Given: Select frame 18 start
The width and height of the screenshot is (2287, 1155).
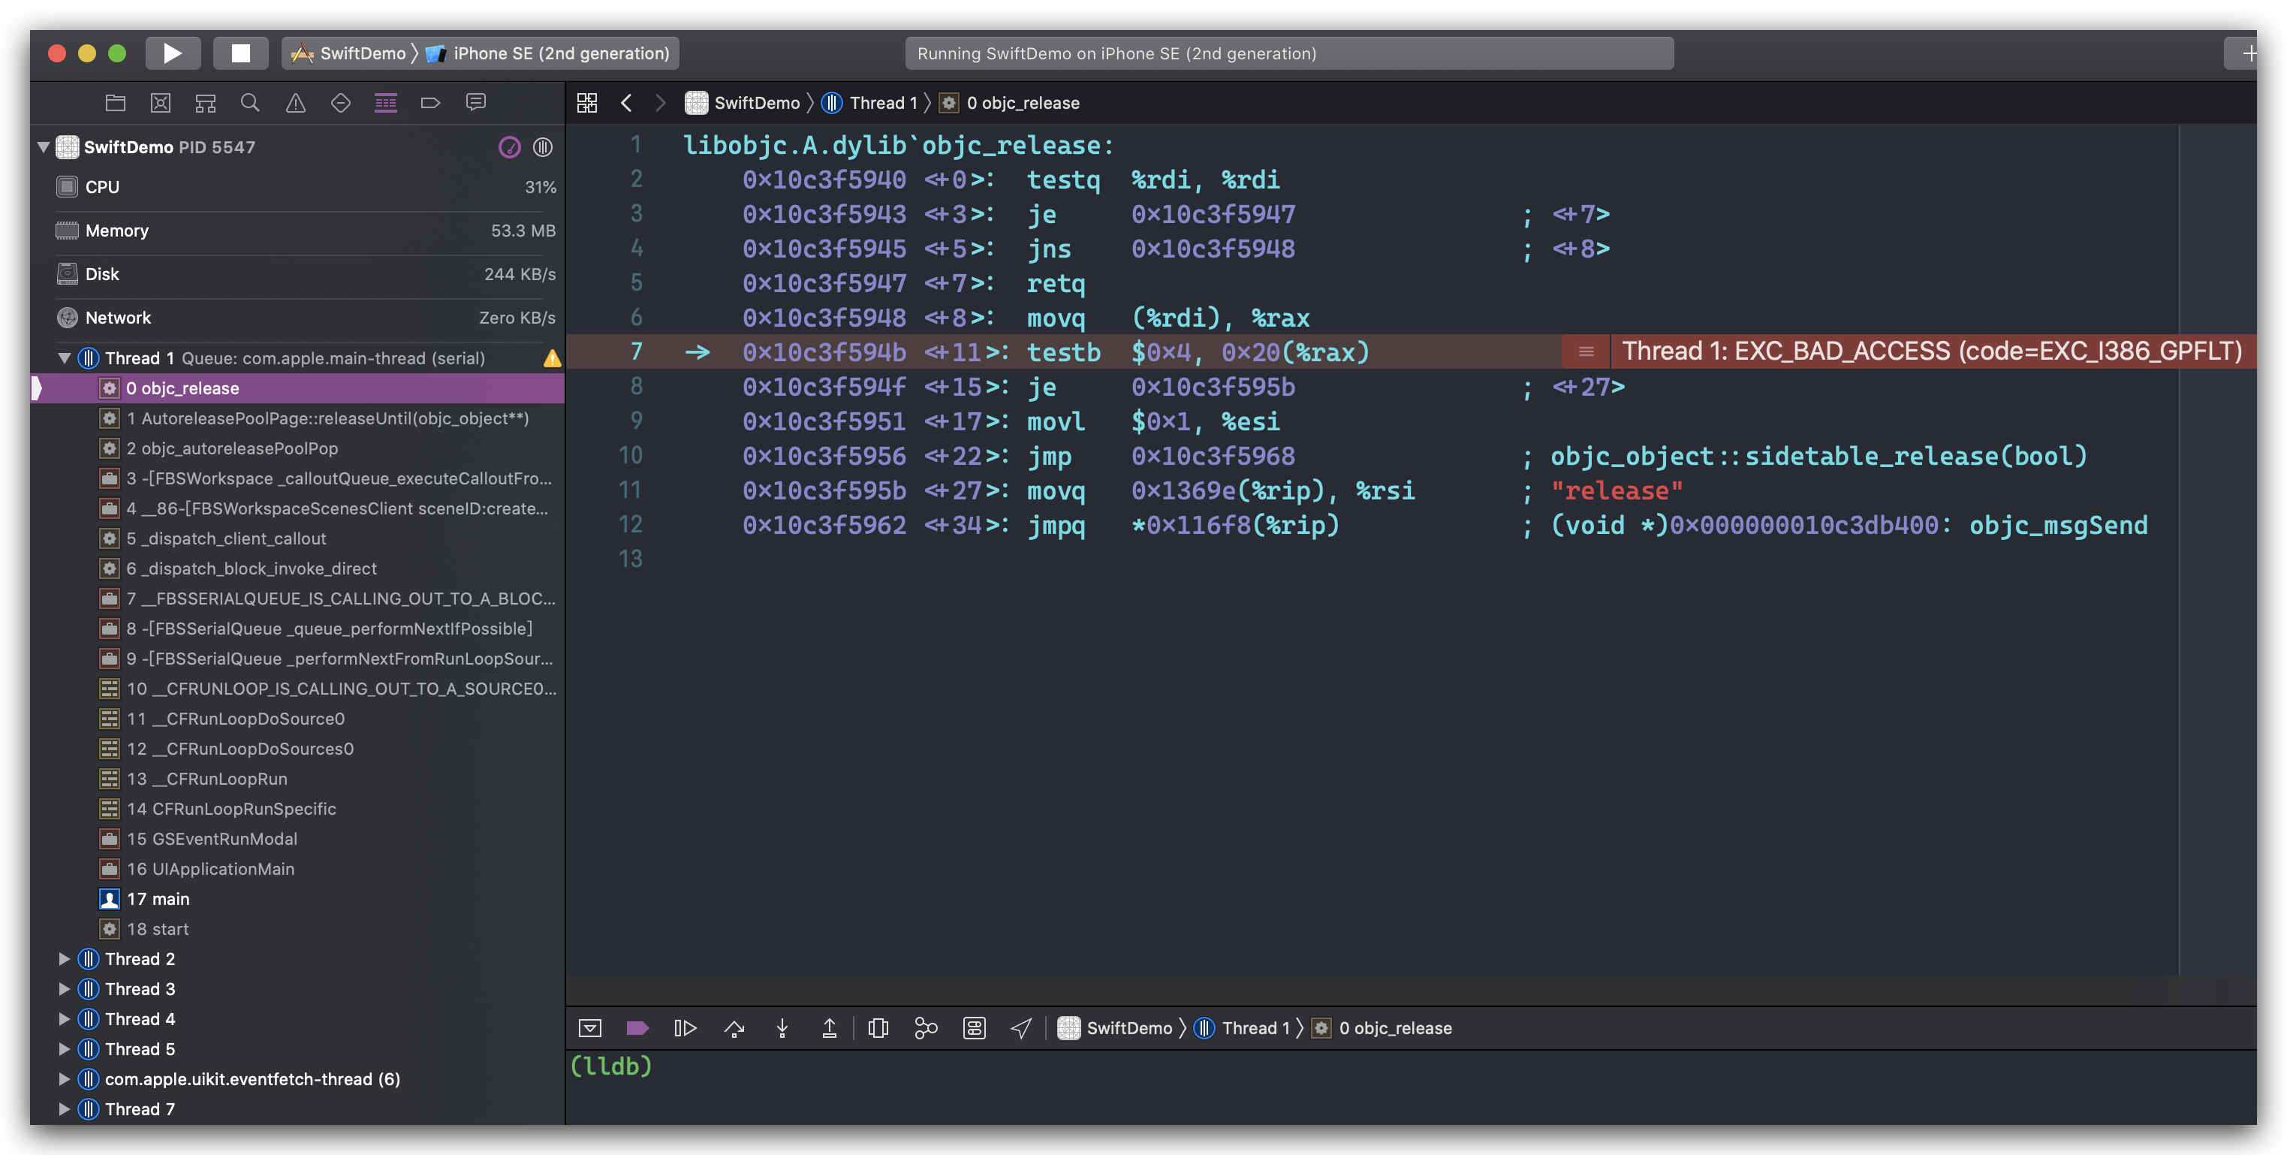Looking at the screenshot, I should (297, 930).
